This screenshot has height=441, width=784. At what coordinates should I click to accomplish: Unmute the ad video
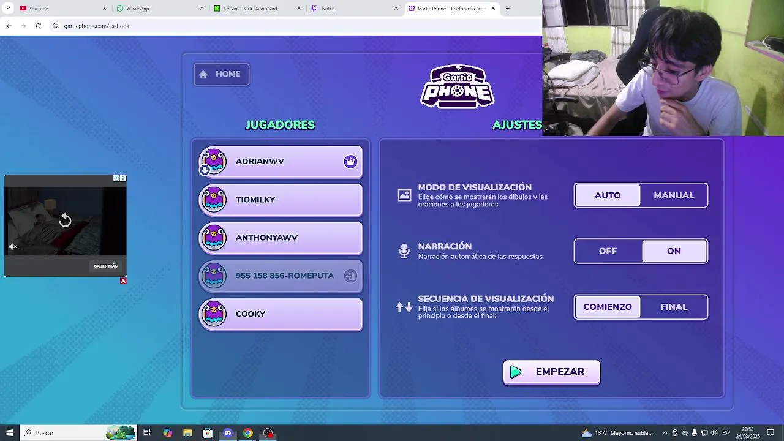(x=13, y=247)
